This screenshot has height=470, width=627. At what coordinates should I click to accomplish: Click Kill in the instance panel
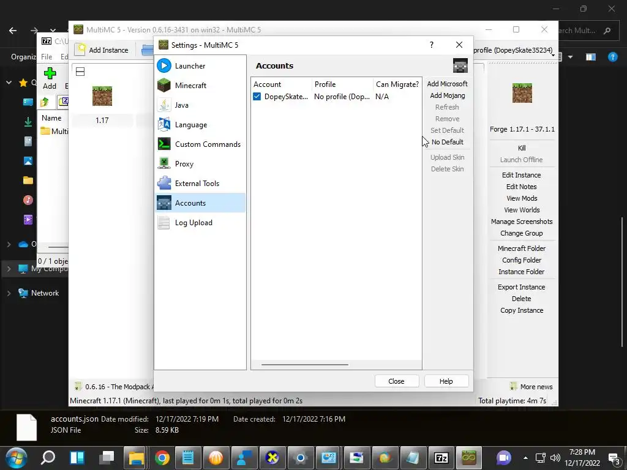click(x=522, y=148)
